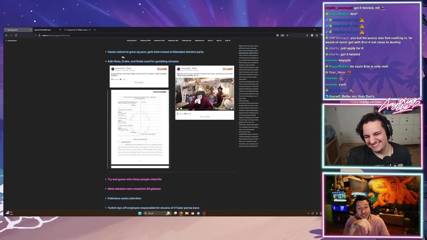The image size is (427, 240).
Task: Toggle reader view in the address bar
Action: [278, 35]
